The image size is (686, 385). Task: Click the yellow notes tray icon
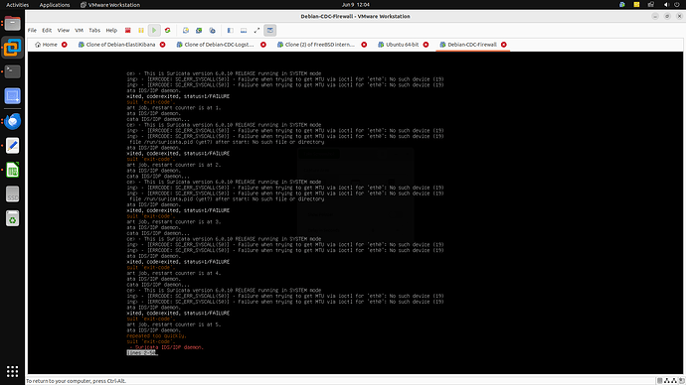(636, 5)
